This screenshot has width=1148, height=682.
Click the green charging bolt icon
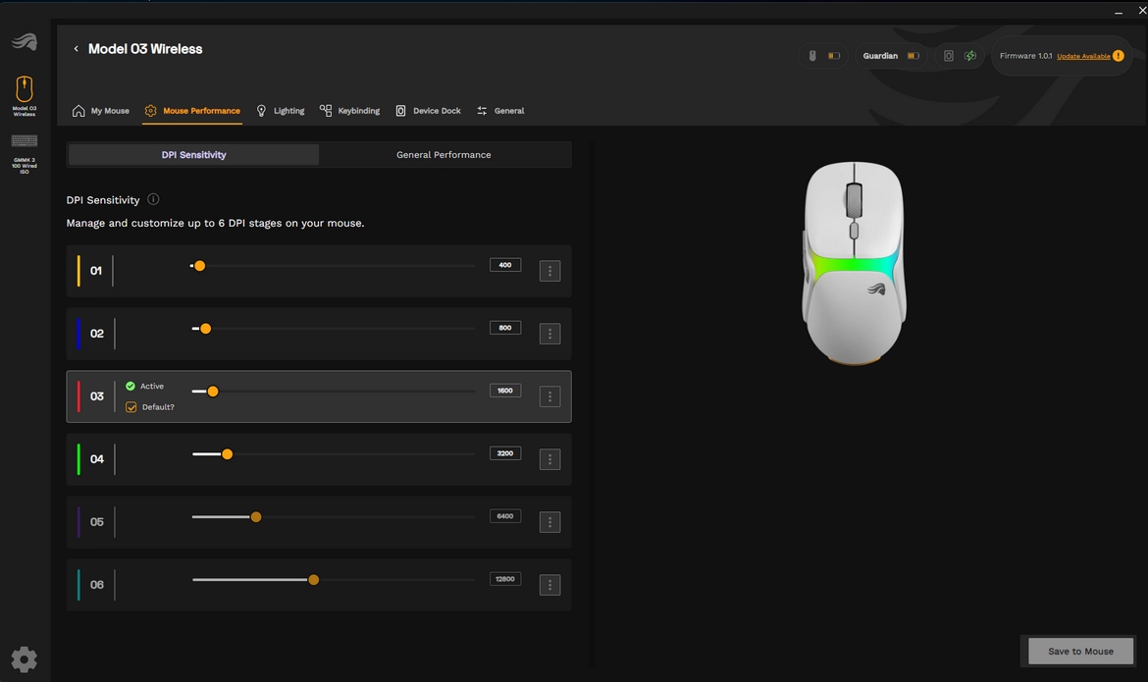pyautogui.click(x=970, y=56)
